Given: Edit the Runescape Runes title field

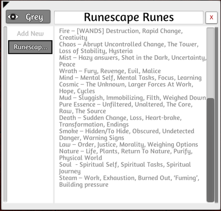Looking at the screenshot, I should pyautogui.click(x=129, y=17).
